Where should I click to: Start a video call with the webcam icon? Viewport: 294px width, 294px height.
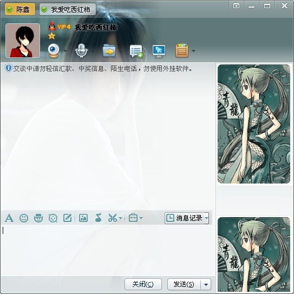click(54, 51)
